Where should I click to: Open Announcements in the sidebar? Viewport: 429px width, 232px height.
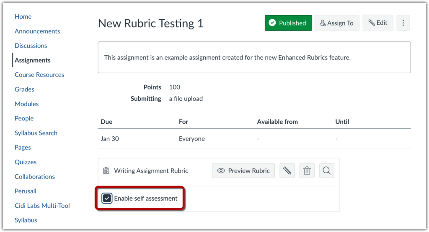point(37,31)
